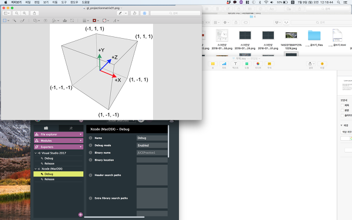
Task: Click the info icon beside Debug mode
Action: (x=90, y=145)
